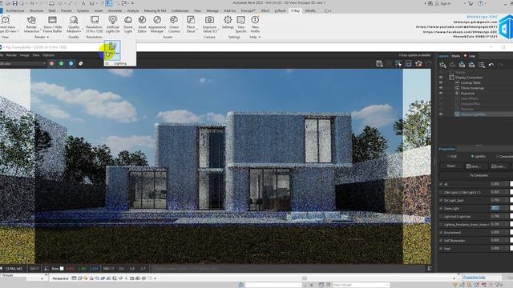
Task: Click the create layer icon in Layers panel
Action: [x=442, y=65]
